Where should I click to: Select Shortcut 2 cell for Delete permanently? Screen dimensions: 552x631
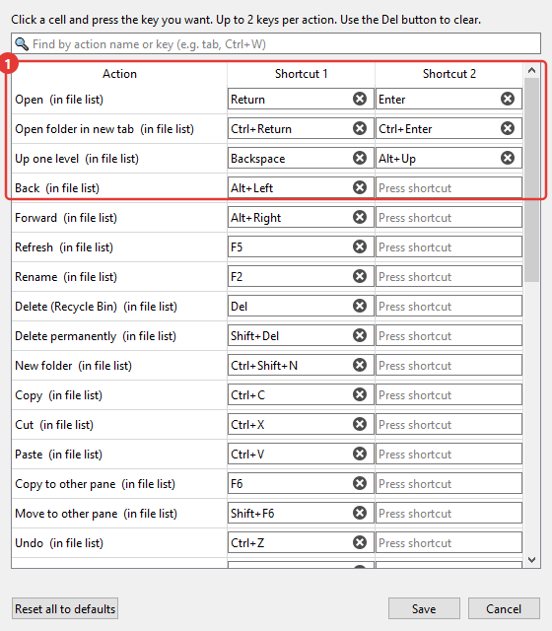[x=448, y=335]
